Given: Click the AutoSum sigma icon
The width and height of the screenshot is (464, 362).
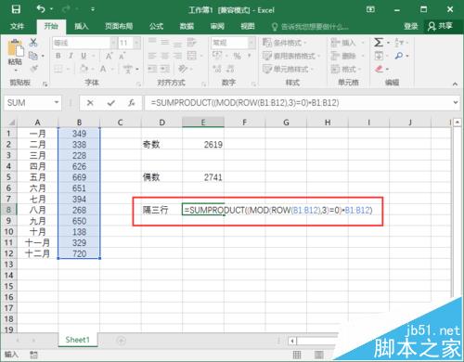Looking at the screenshot, I should tap(379, 43).
